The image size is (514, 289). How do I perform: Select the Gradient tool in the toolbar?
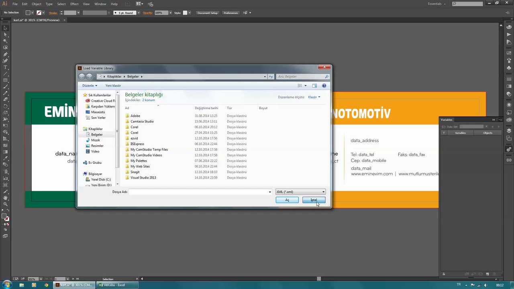6,152
